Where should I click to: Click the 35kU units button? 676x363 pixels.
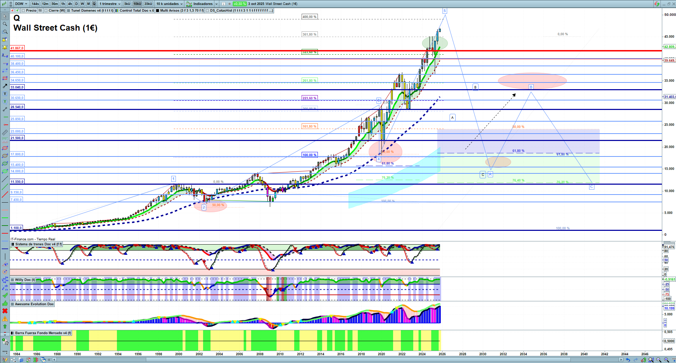(x=148, y=4)
